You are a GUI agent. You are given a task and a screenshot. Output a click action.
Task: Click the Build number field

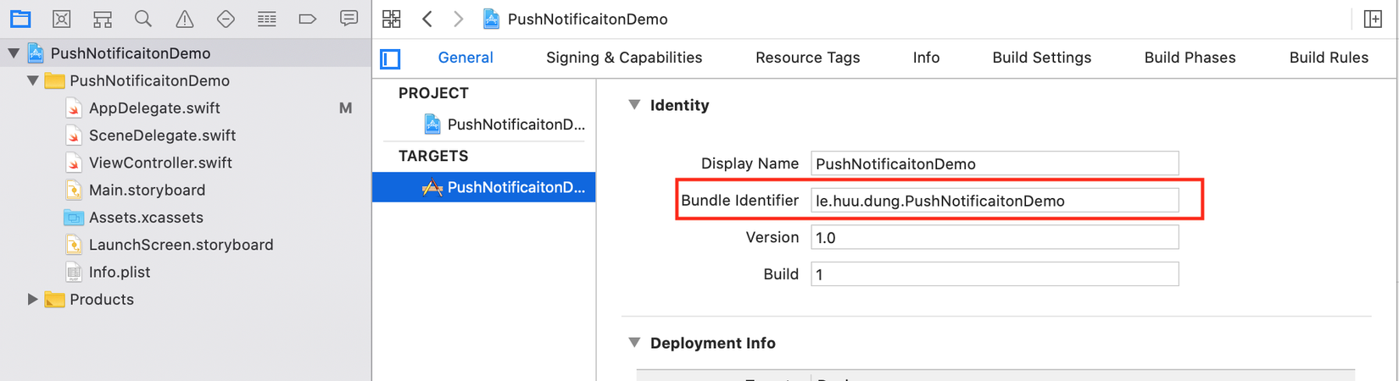[x=995, y=273]
